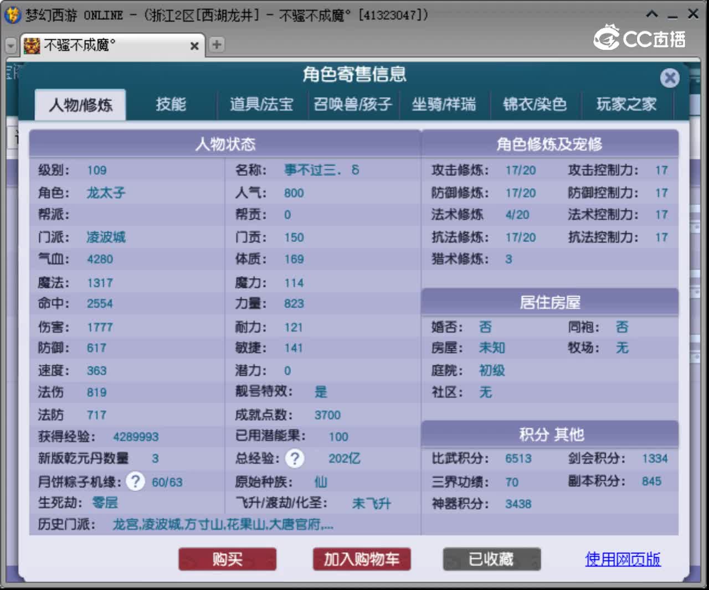Click the 购买 button
The image size is (709, 590).
click(x=227, y=559)
